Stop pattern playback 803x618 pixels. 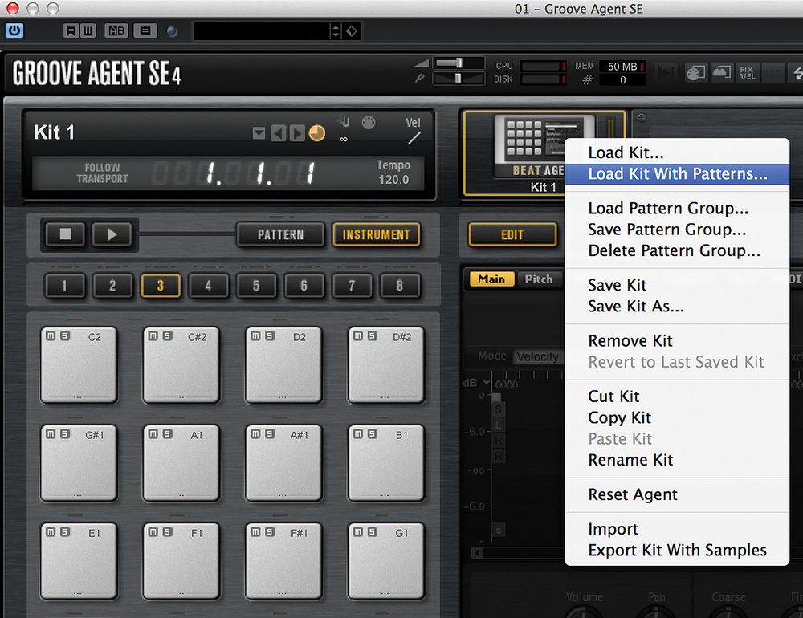point(66,234)
